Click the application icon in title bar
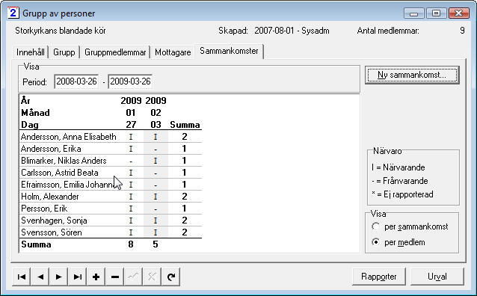Screen dimensions: 477x296 click(13, 13)
